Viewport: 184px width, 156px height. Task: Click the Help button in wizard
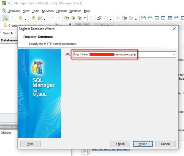tap(30, 144)
